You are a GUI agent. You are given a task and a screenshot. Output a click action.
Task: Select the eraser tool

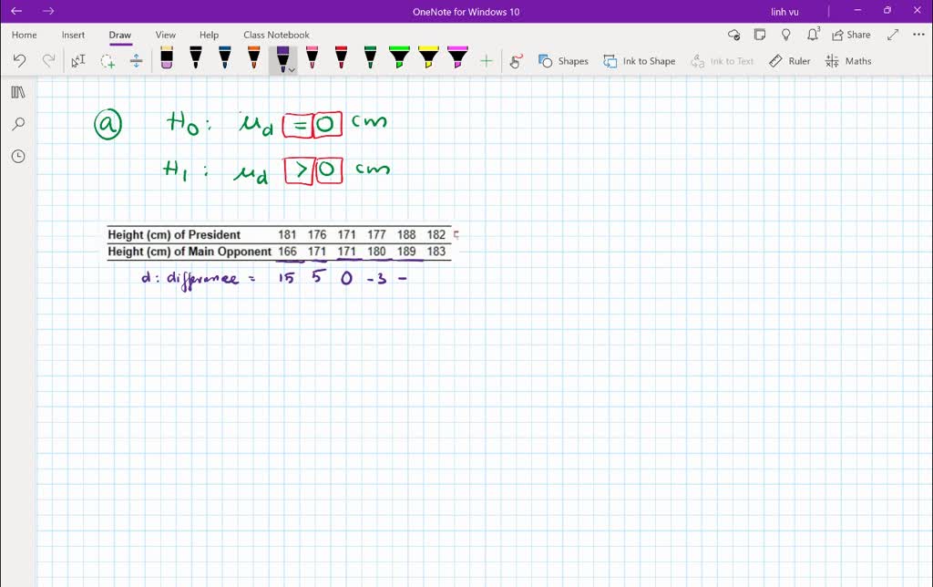[166, 59]
